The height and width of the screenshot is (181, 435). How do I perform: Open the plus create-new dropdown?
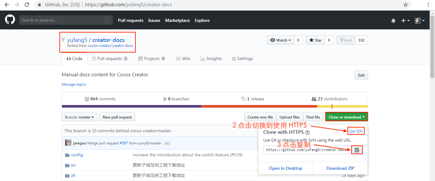click(405, 21)
